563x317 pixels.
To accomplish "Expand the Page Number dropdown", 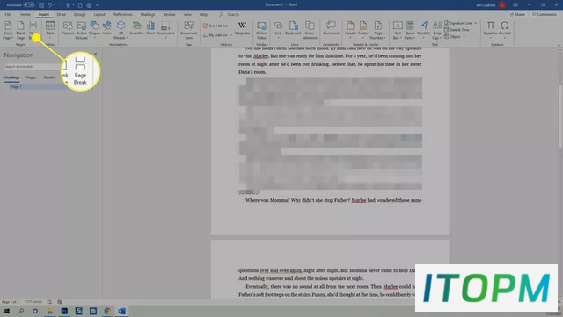I will (x=377, y=30).
